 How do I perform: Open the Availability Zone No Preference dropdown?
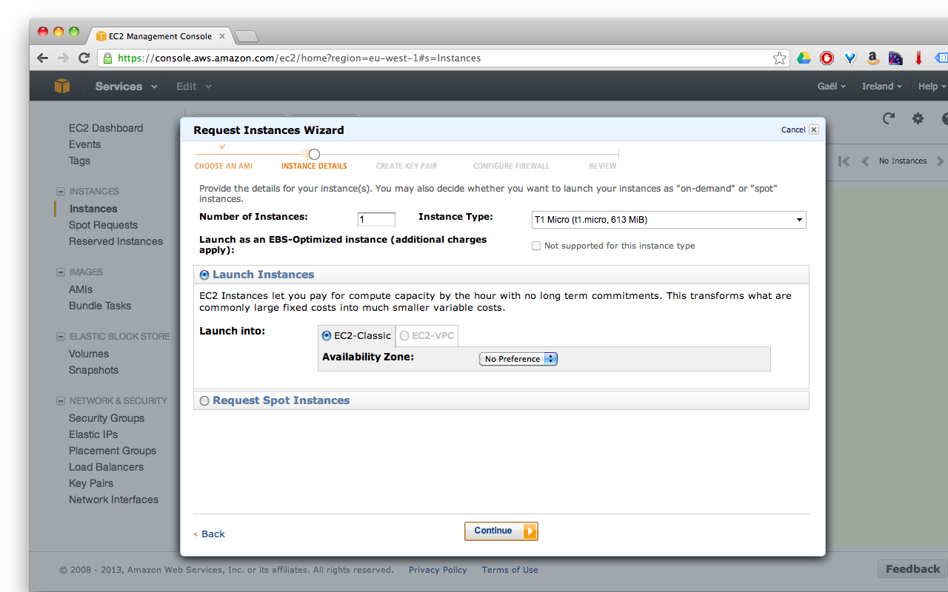click(x=518, y=358)
